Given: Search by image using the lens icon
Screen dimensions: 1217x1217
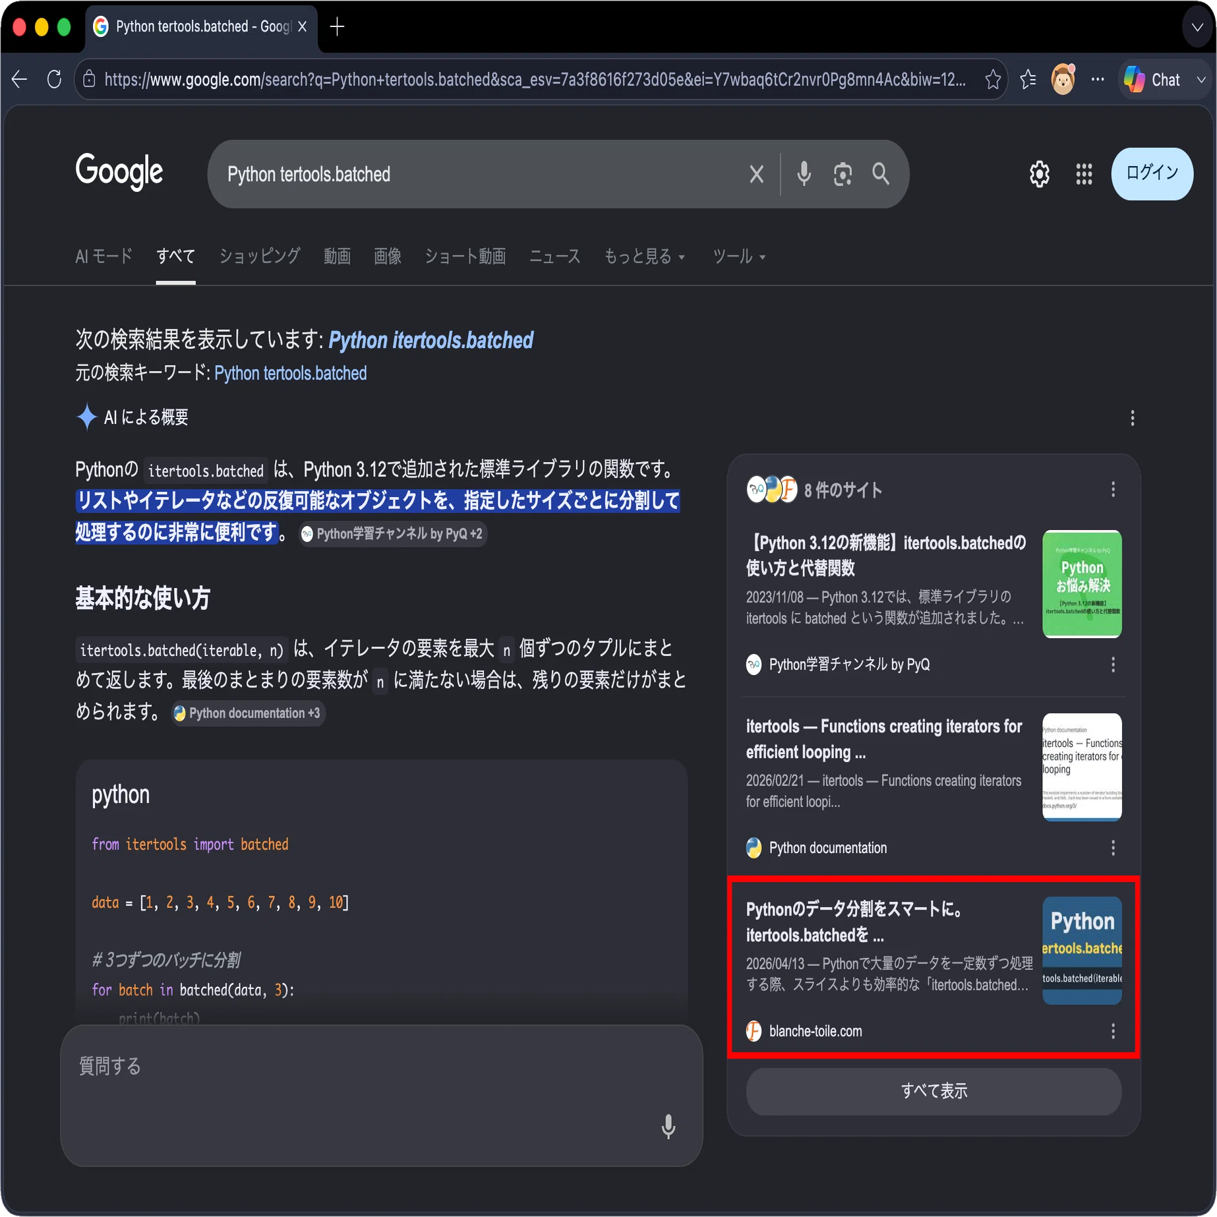Looking at the screenshot, I should pyautogui.click(x=843, y=174).
